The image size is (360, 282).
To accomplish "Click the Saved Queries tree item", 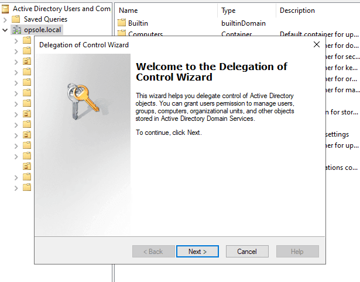I will pos(46,19).
